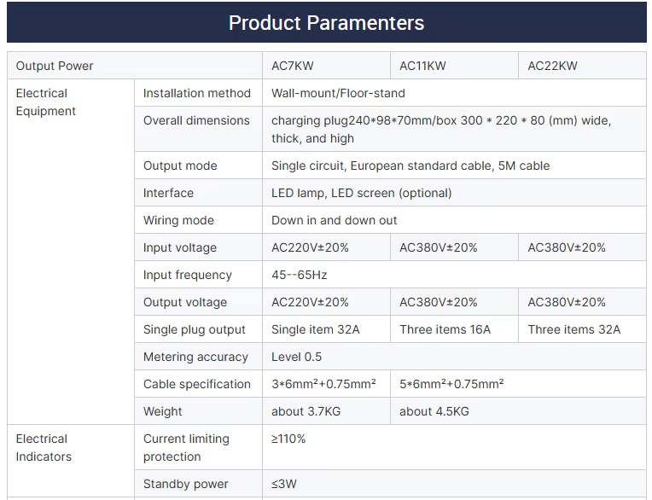Select the about 4.5KG weight cell
The image size is (652, 500).
(x=434, y=411)
